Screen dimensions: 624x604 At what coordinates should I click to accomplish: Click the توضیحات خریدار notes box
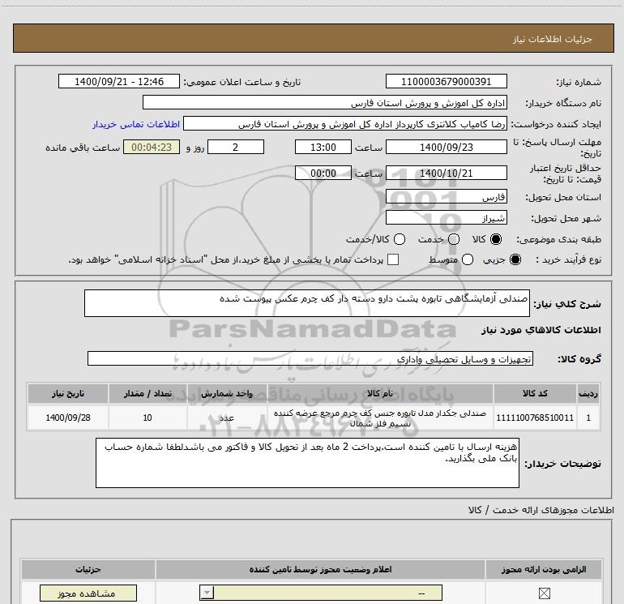pos(307,463)
